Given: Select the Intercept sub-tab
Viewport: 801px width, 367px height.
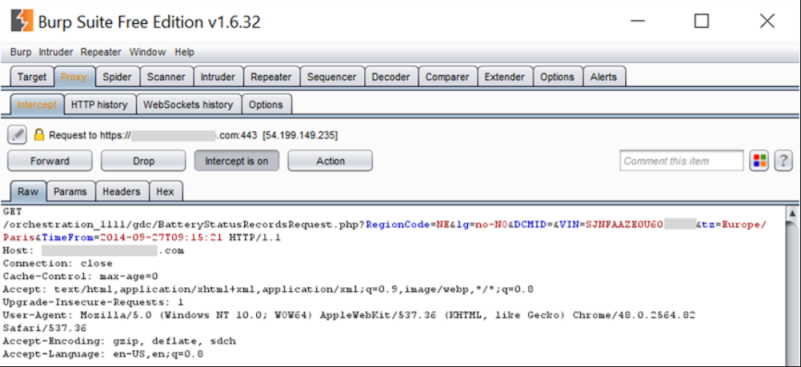Looking at the screenshot, I should (37, 105).
